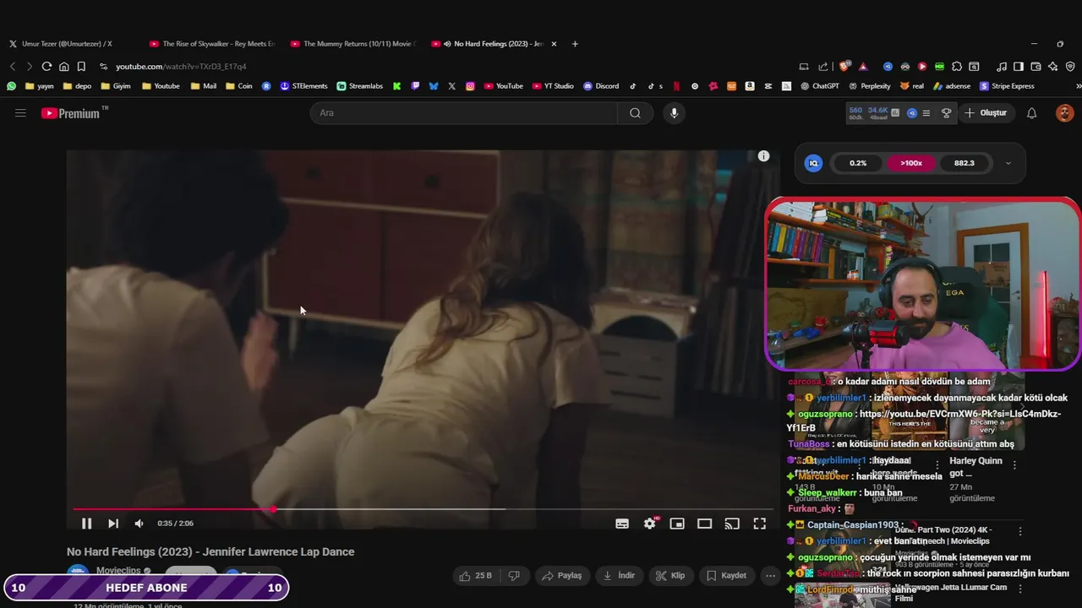The height and width of the screenshot is (608, 1082).
Task: Like the video with 25 B likes
Action: tap(475, 576)
